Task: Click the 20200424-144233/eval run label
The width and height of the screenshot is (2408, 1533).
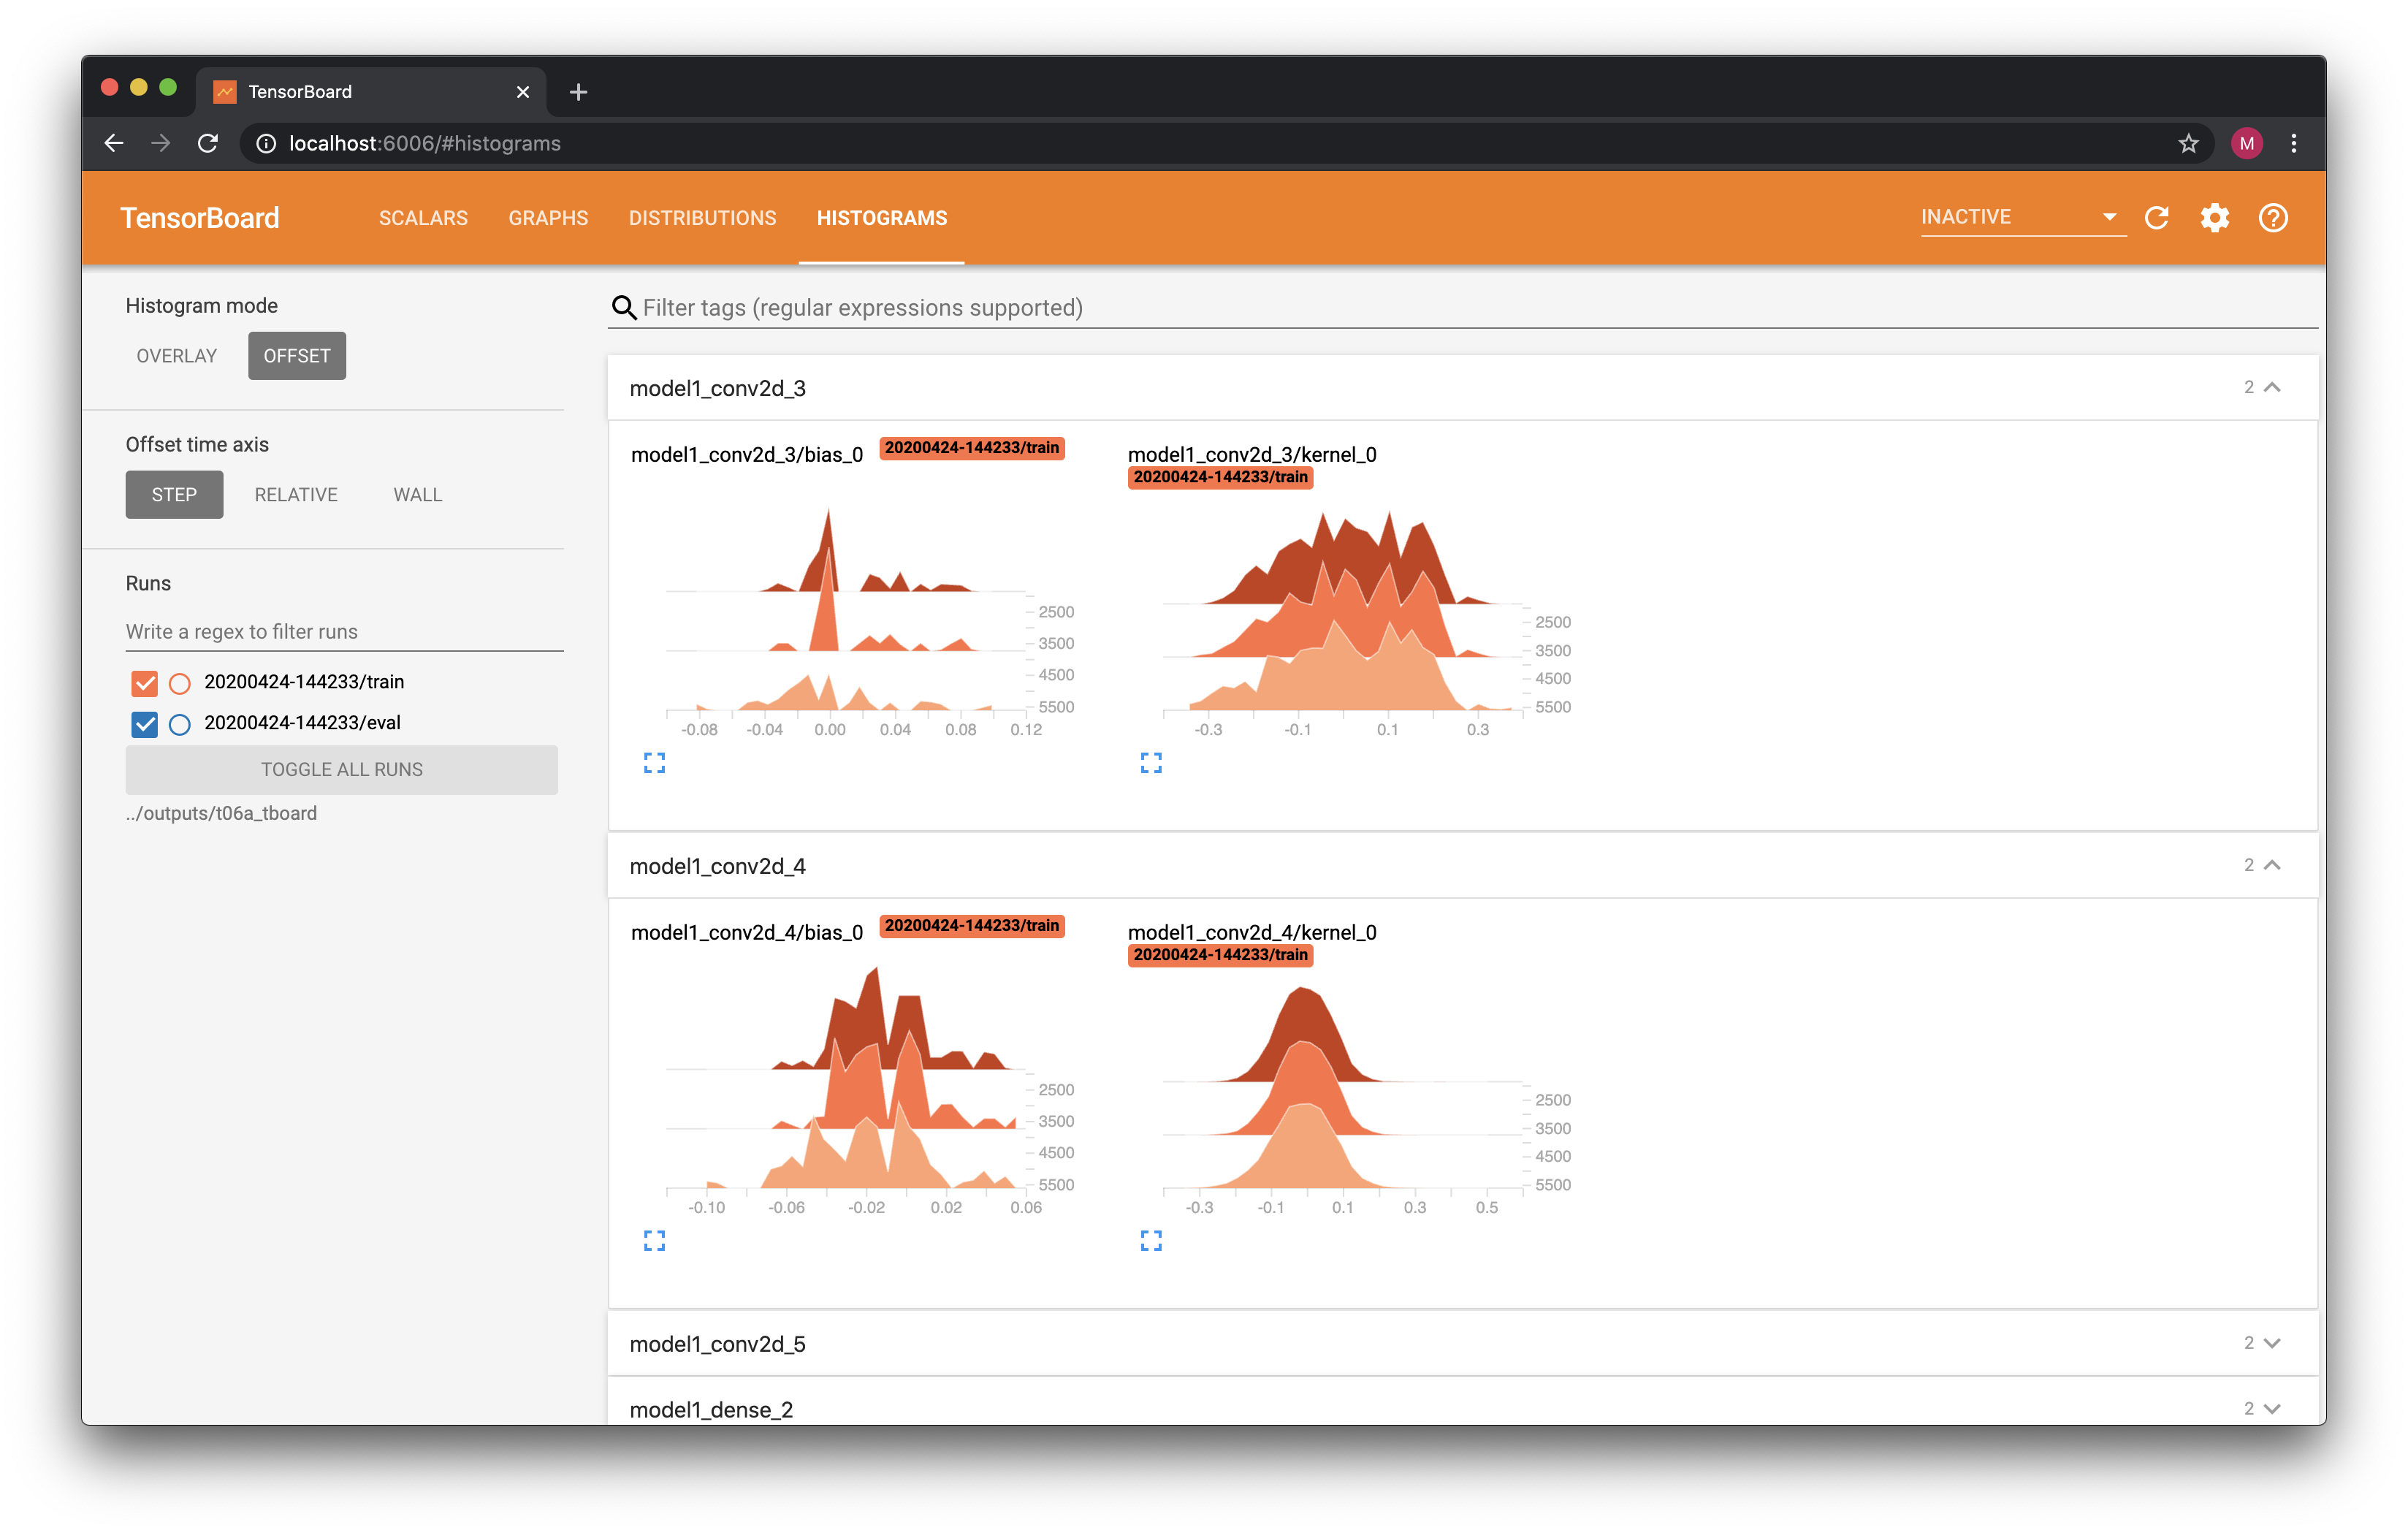Action: click(303, 723)
